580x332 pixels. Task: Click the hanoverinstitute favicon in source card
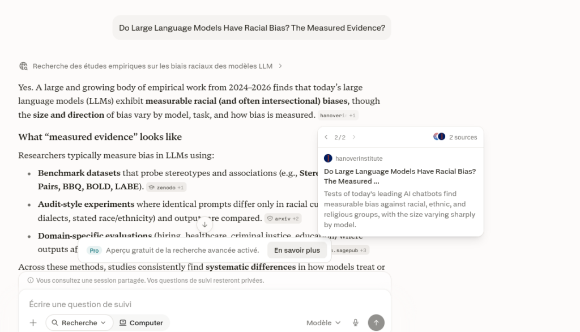pyautogui.click(x=328, y=159)
